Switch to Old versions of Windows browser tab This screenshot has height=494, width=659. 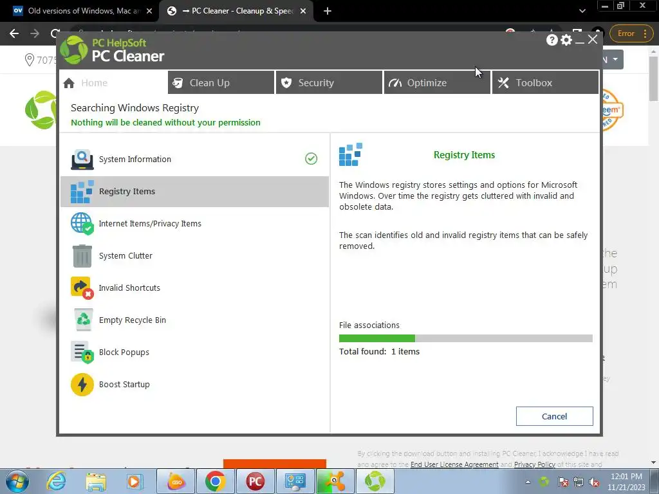(x=83, y=11)
